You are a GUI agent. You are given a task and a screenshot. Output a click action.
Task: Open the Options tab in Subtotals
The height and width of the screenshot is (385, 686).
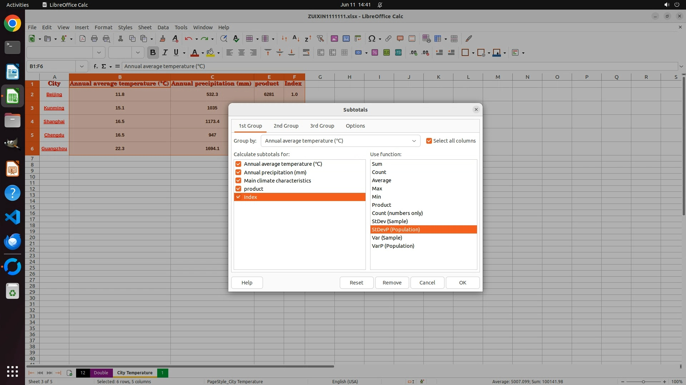click(x=355, y=126)
